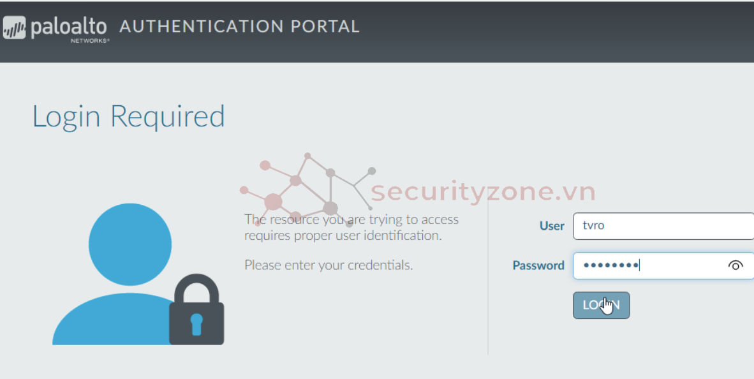The image size is (754, 379).
Task: Click the resource identification message text
Action: [x=351, y=227]
